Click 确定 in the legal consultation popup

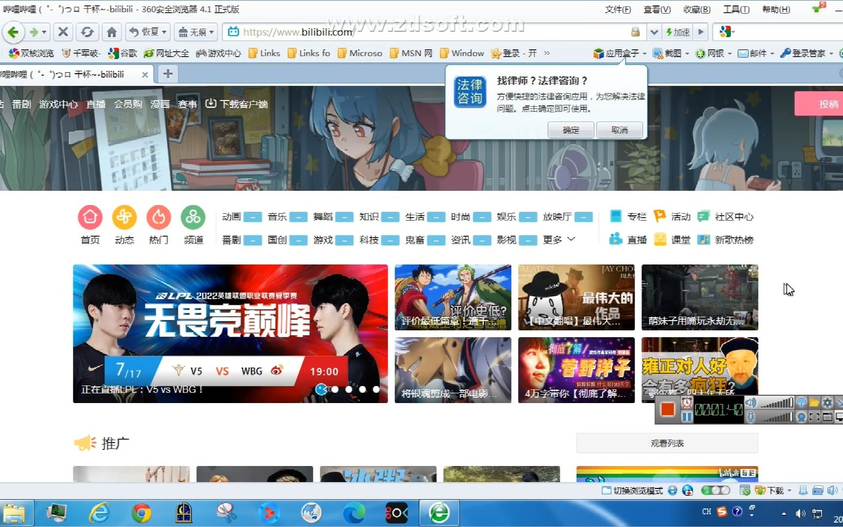coord(570,130)
